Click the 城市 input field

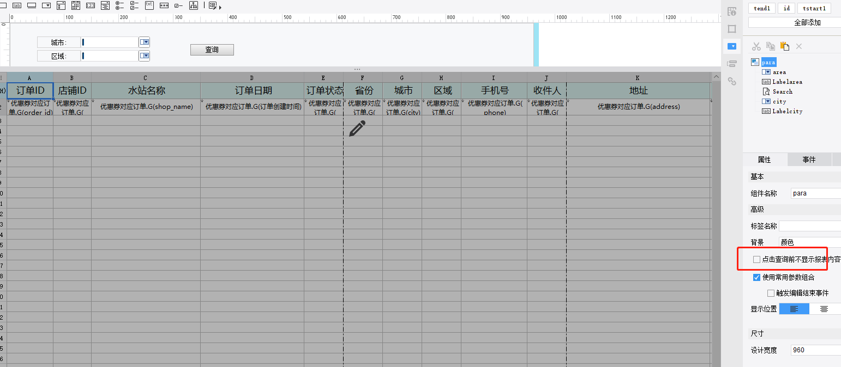110,42
